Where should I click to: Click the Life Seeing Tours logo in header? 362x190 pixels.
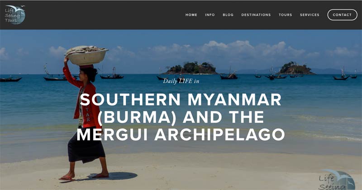coord(15,15)
